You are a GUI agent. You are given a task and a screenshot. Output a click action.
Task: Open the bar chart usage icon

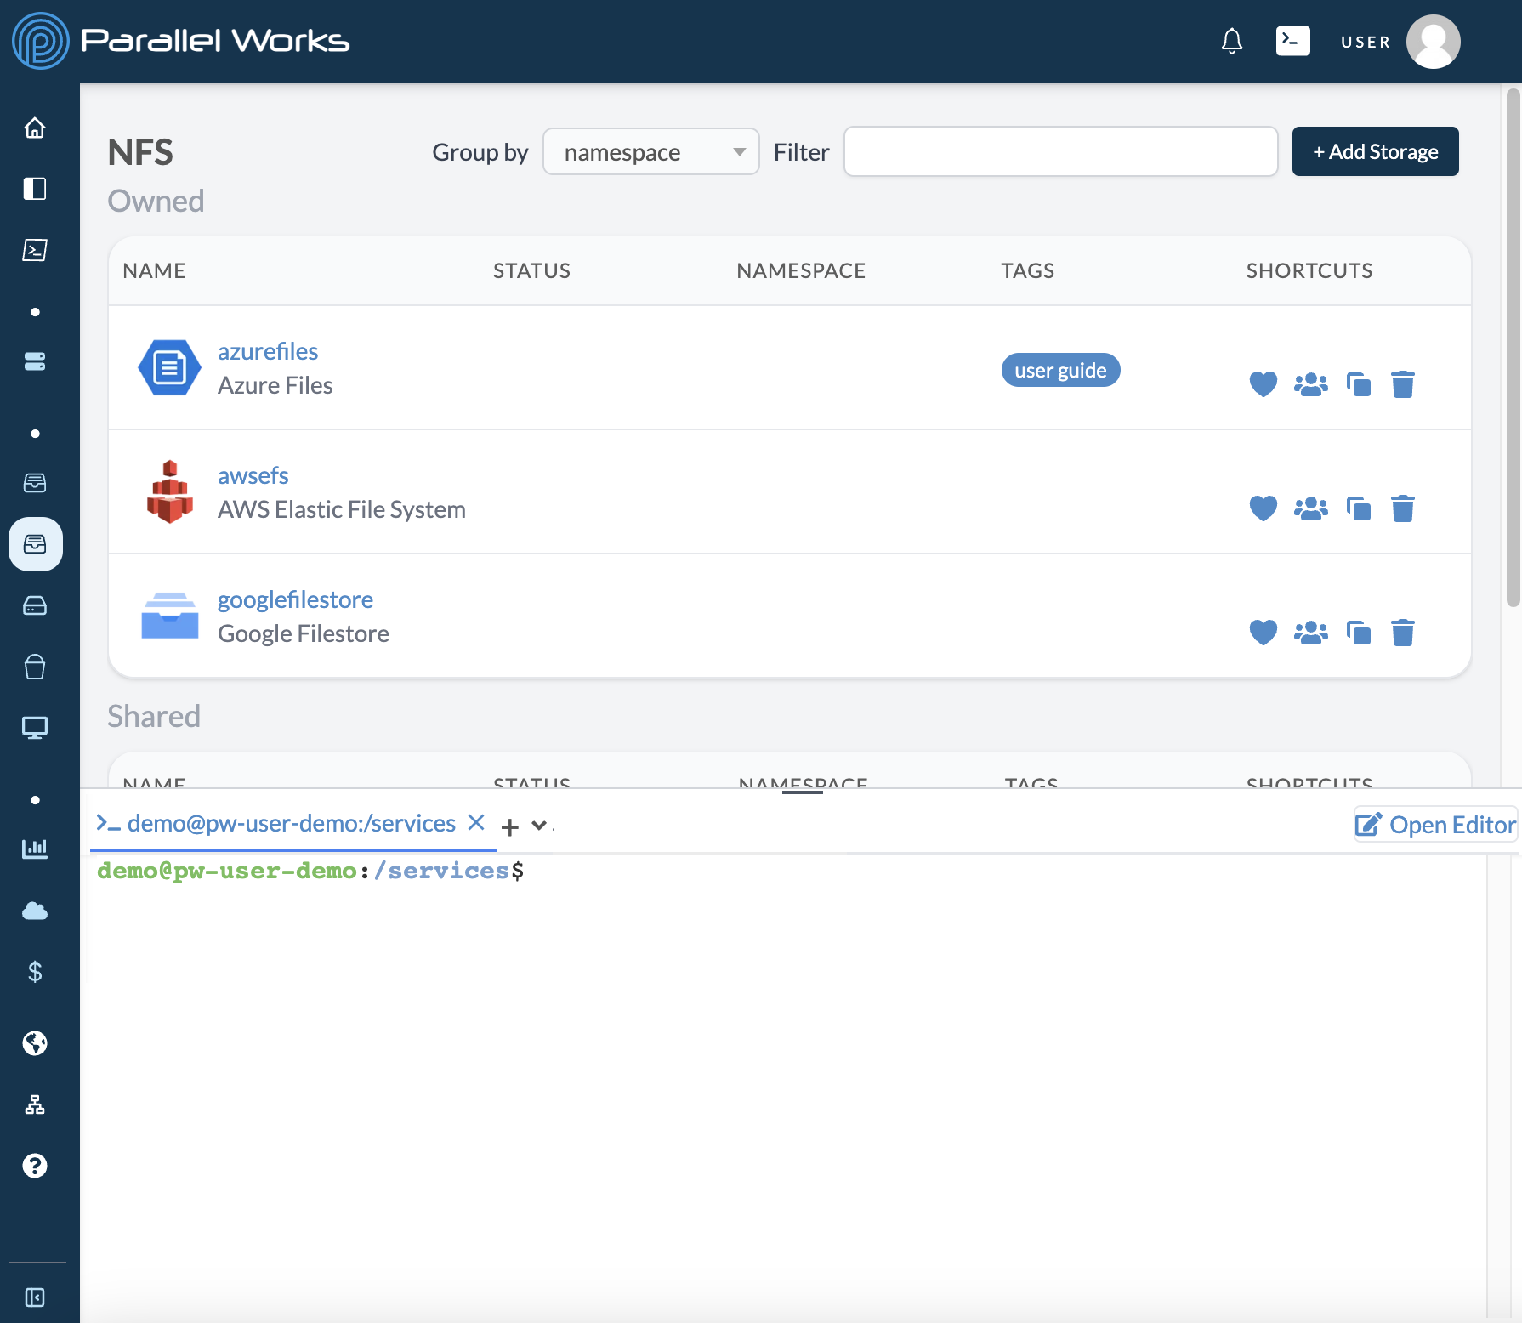[35, 849]
